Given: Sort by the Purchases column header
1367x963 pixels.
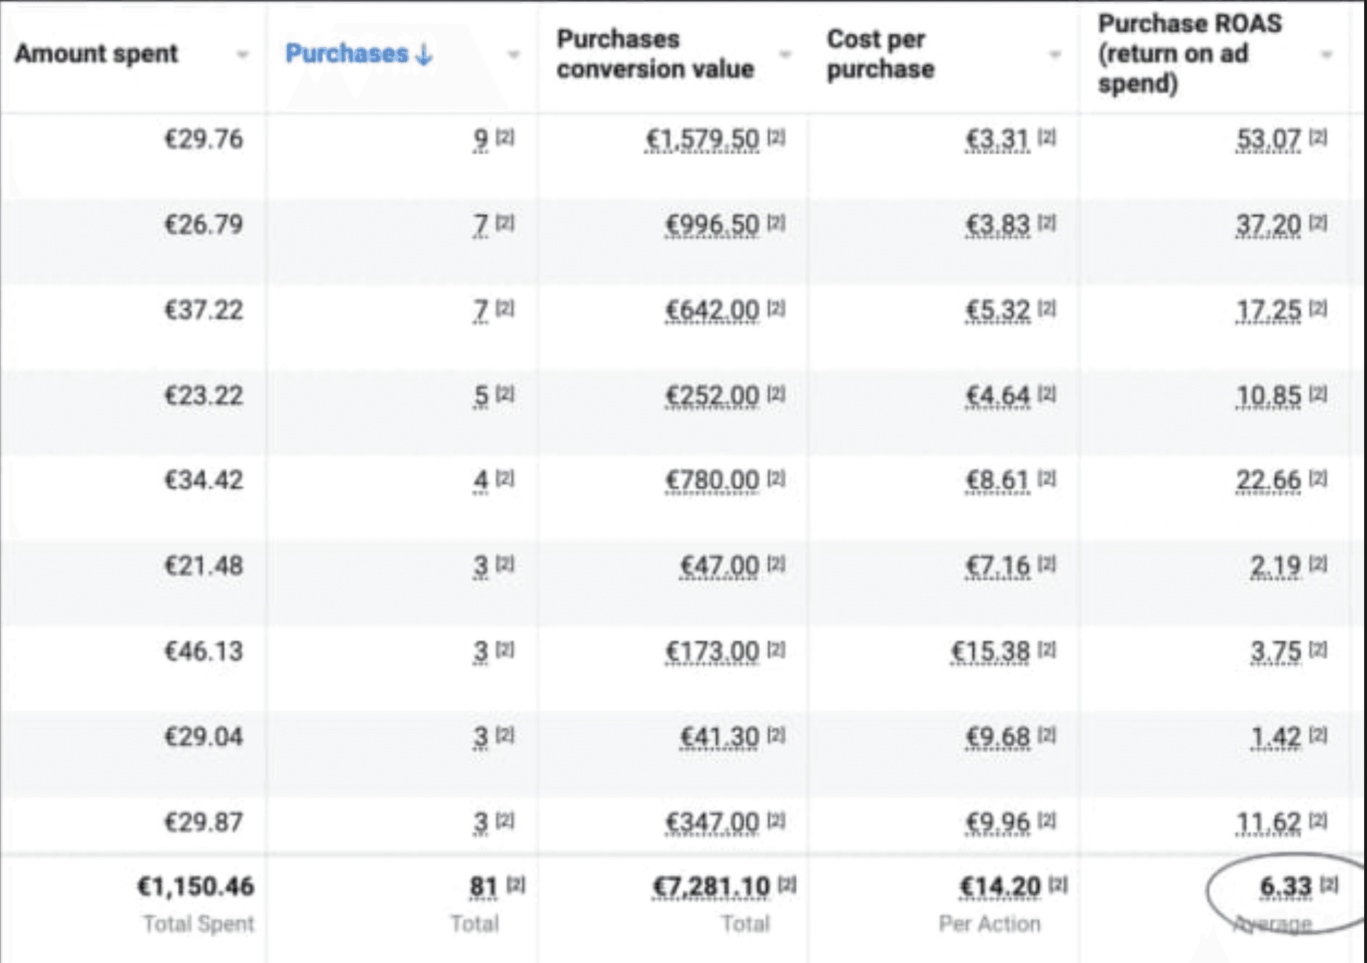Looking at the screenshot, I should pos(346,54).
